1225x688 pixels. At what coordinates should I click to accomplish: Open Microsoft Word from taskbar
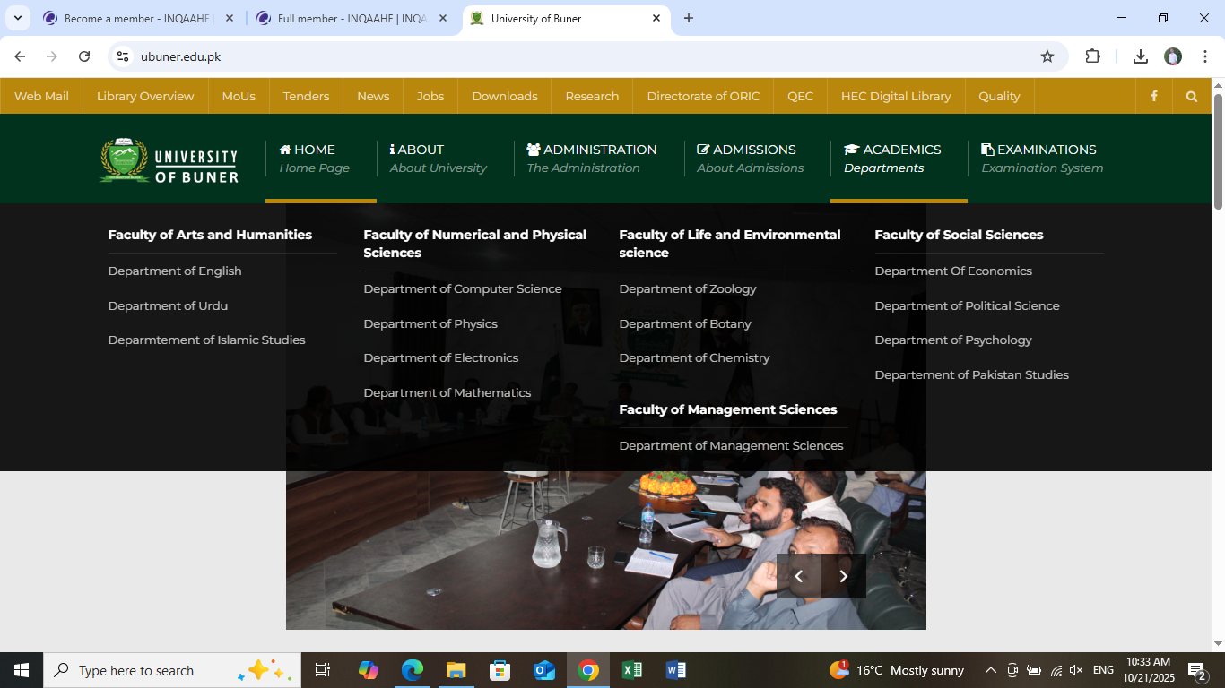[675, 670]
